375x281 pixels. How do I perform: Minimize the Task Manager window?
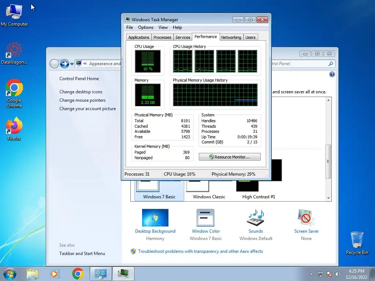pos(238,20)
